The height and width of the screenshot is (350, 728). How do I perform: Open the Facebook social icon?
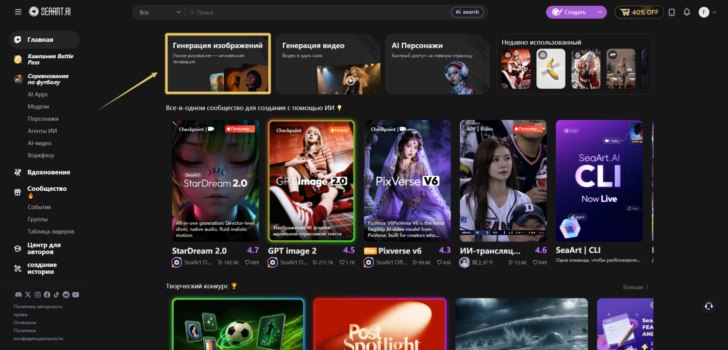click(x=47, y=295)
